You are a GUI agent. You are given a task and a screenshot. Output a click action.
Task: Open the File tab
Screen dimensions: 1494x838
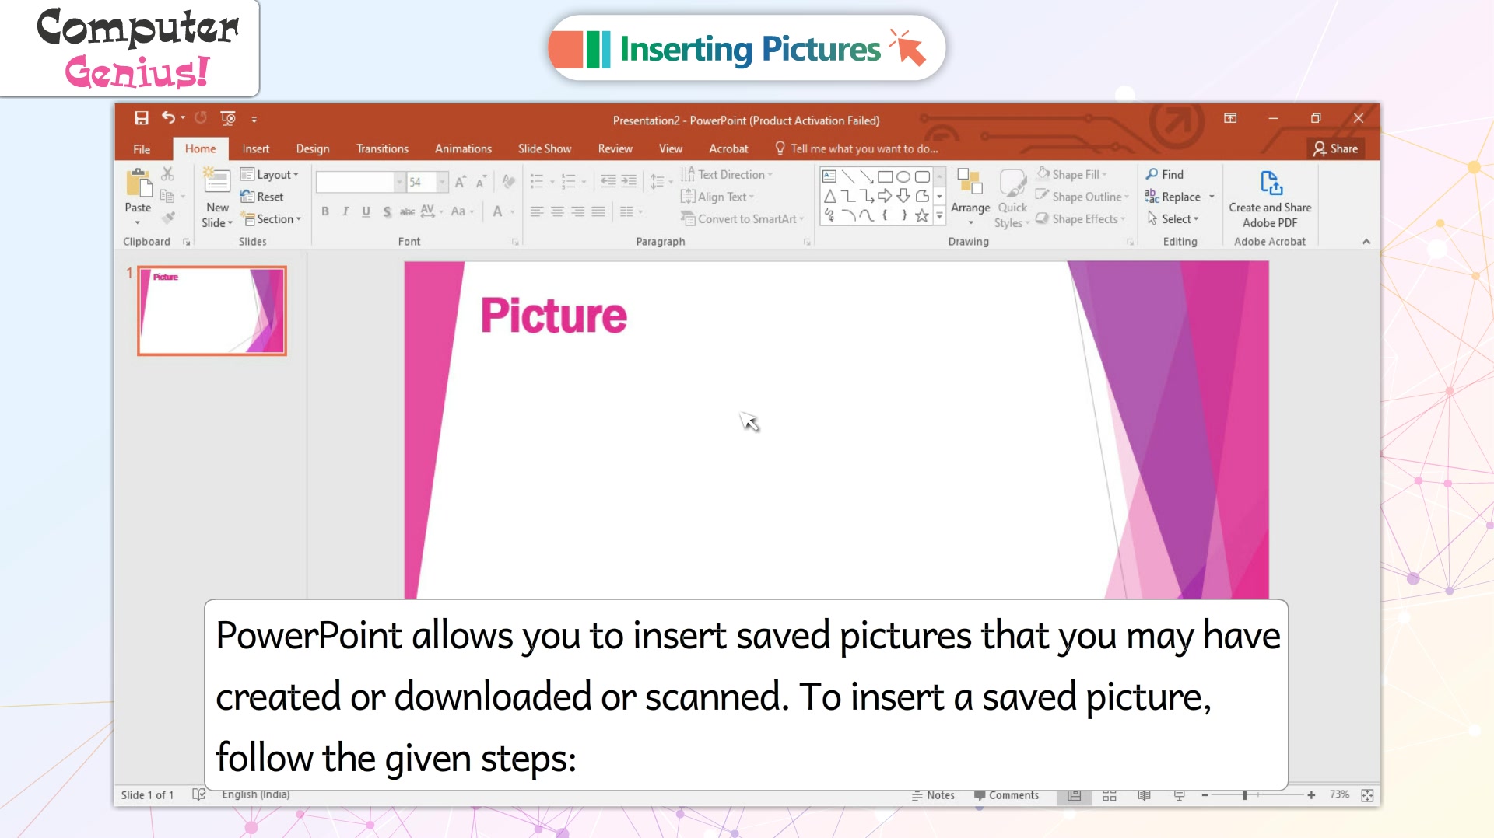[x=142, y=148]
